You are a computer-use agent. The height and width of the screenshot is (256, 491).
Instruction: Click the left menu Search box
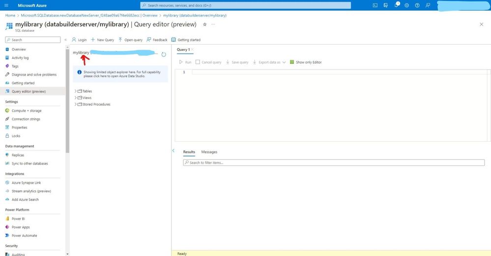click(33, 40)
